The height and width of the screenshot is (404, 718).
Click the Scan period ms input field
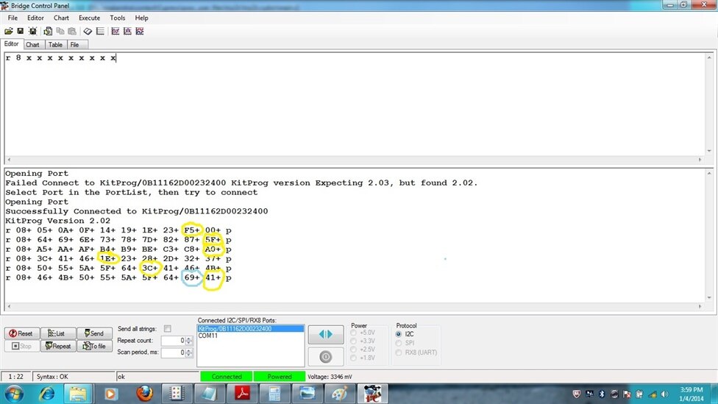(173, 352)
